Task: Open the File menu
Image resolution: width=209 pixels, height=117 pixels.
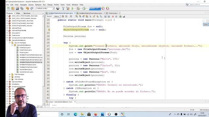Action: coord(8,5)
